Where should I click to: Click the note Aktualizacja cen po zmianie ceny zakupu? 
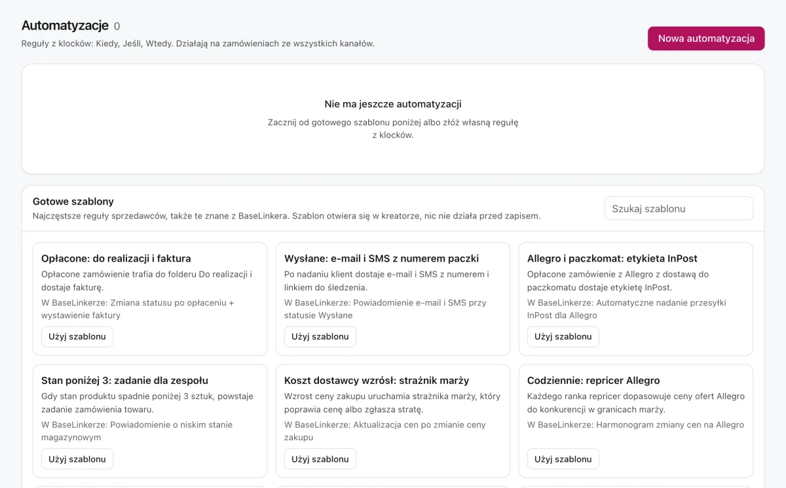(x=385, y=431)
